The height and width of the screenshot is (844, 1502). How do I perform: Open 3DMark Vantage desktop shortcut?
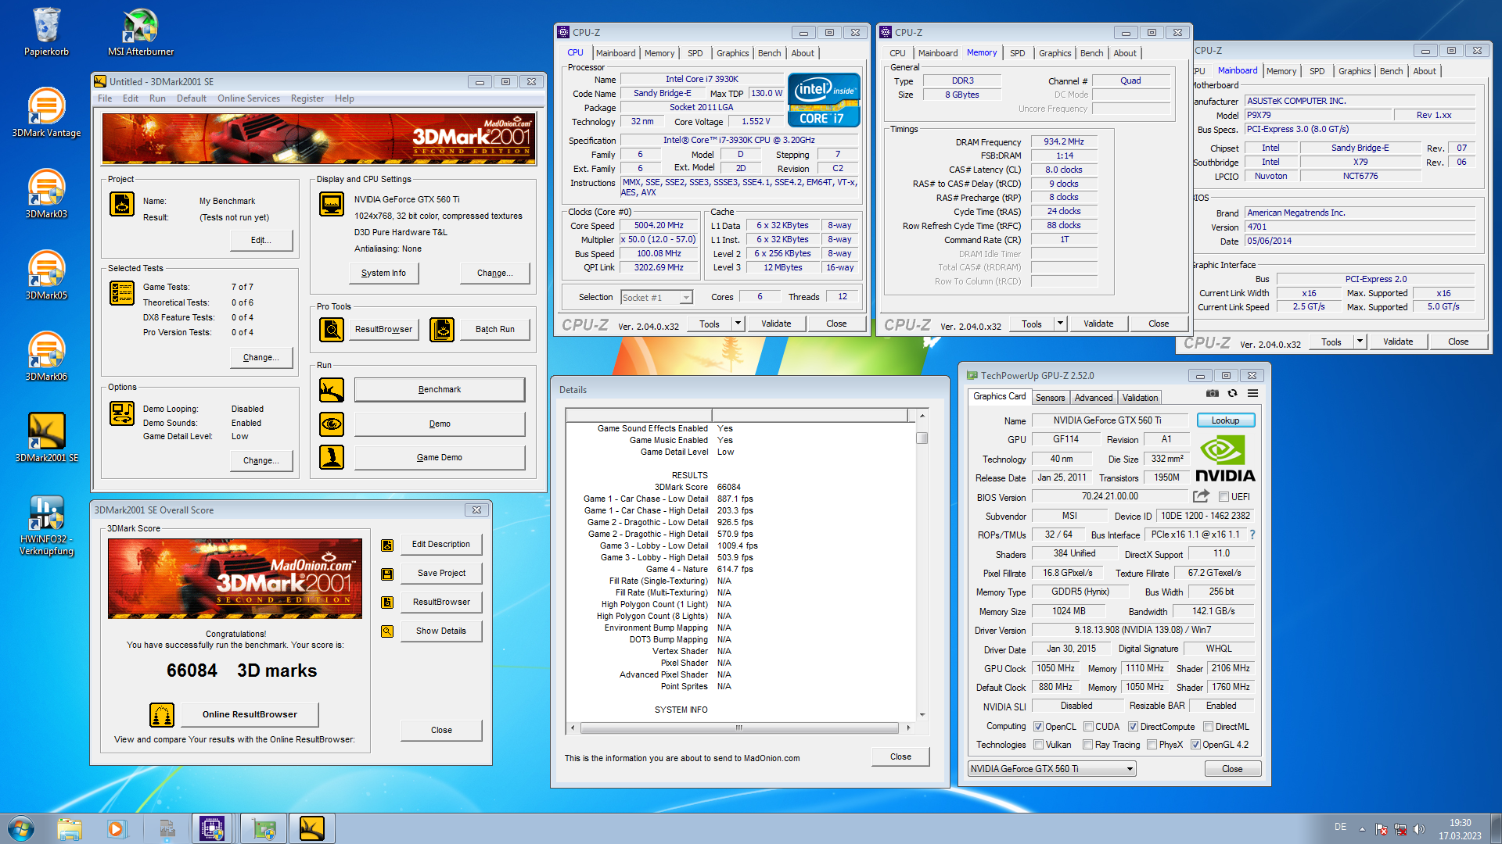(46, 113)
